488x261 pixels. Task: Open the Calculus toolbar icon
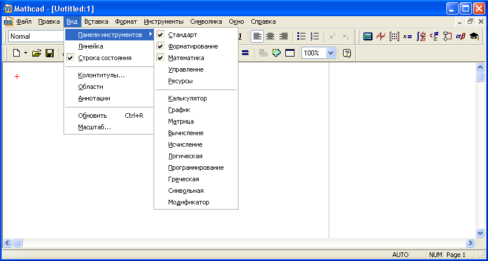[x=421, y=36]
